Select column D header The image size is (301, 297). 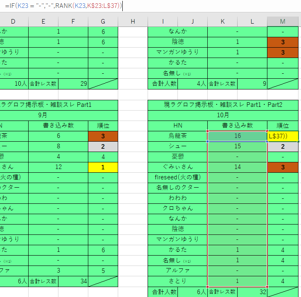click(x=13, y=21)
